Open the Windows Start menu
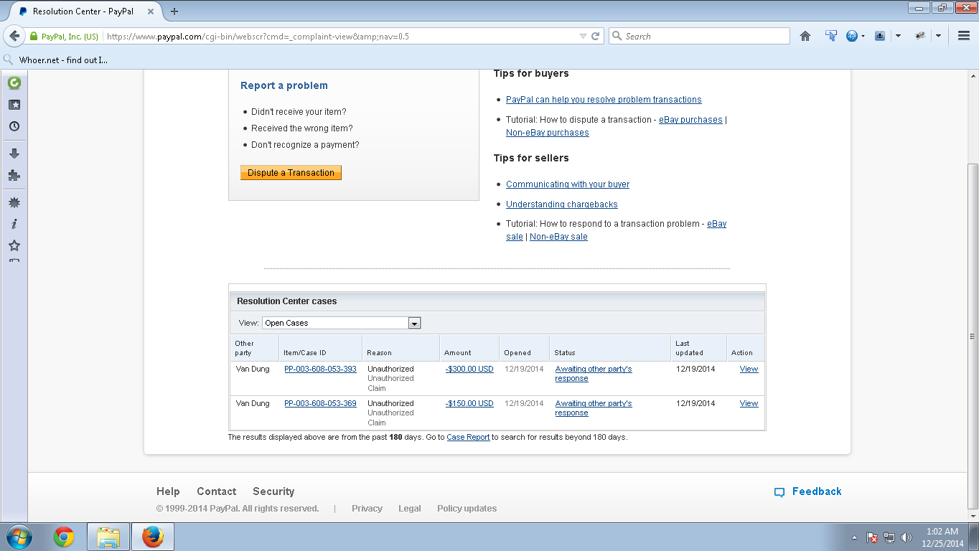Screen dimensions: 979x551 pos(19,537)
